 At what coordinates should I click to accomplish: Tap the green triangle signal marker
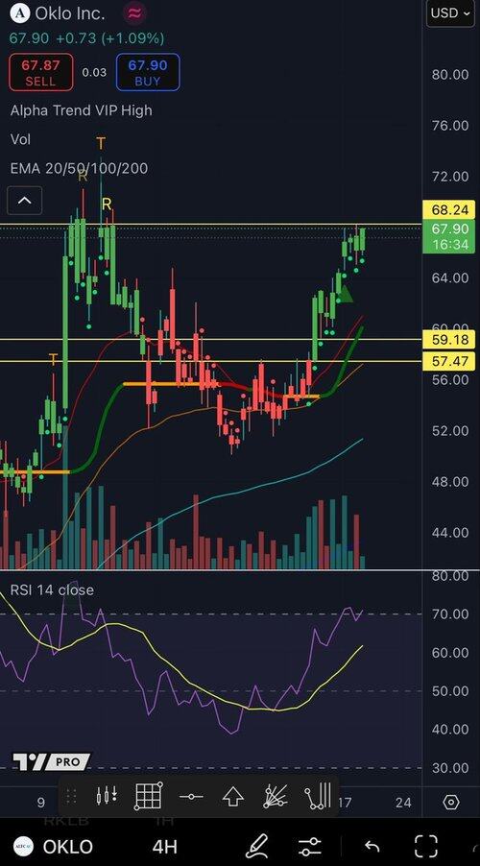pyautogui.click(x=345, y=295)
